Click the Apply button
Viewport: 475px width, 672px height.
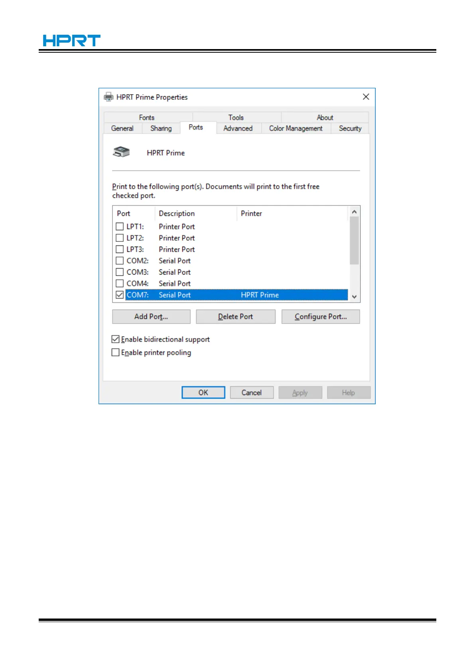click(x=300, y=392)
